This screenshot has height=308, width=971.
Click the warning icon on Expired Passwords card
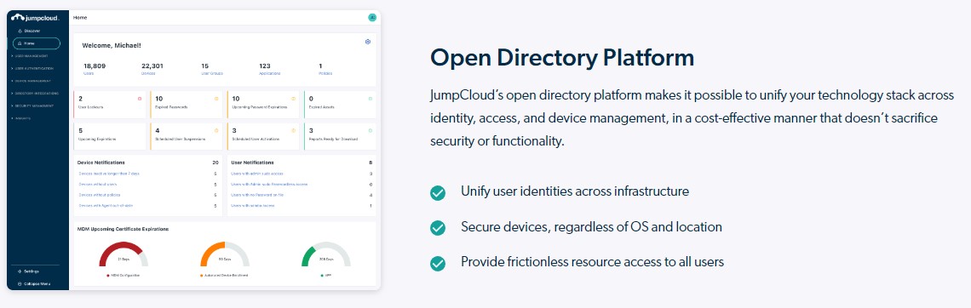click(216, 99)
